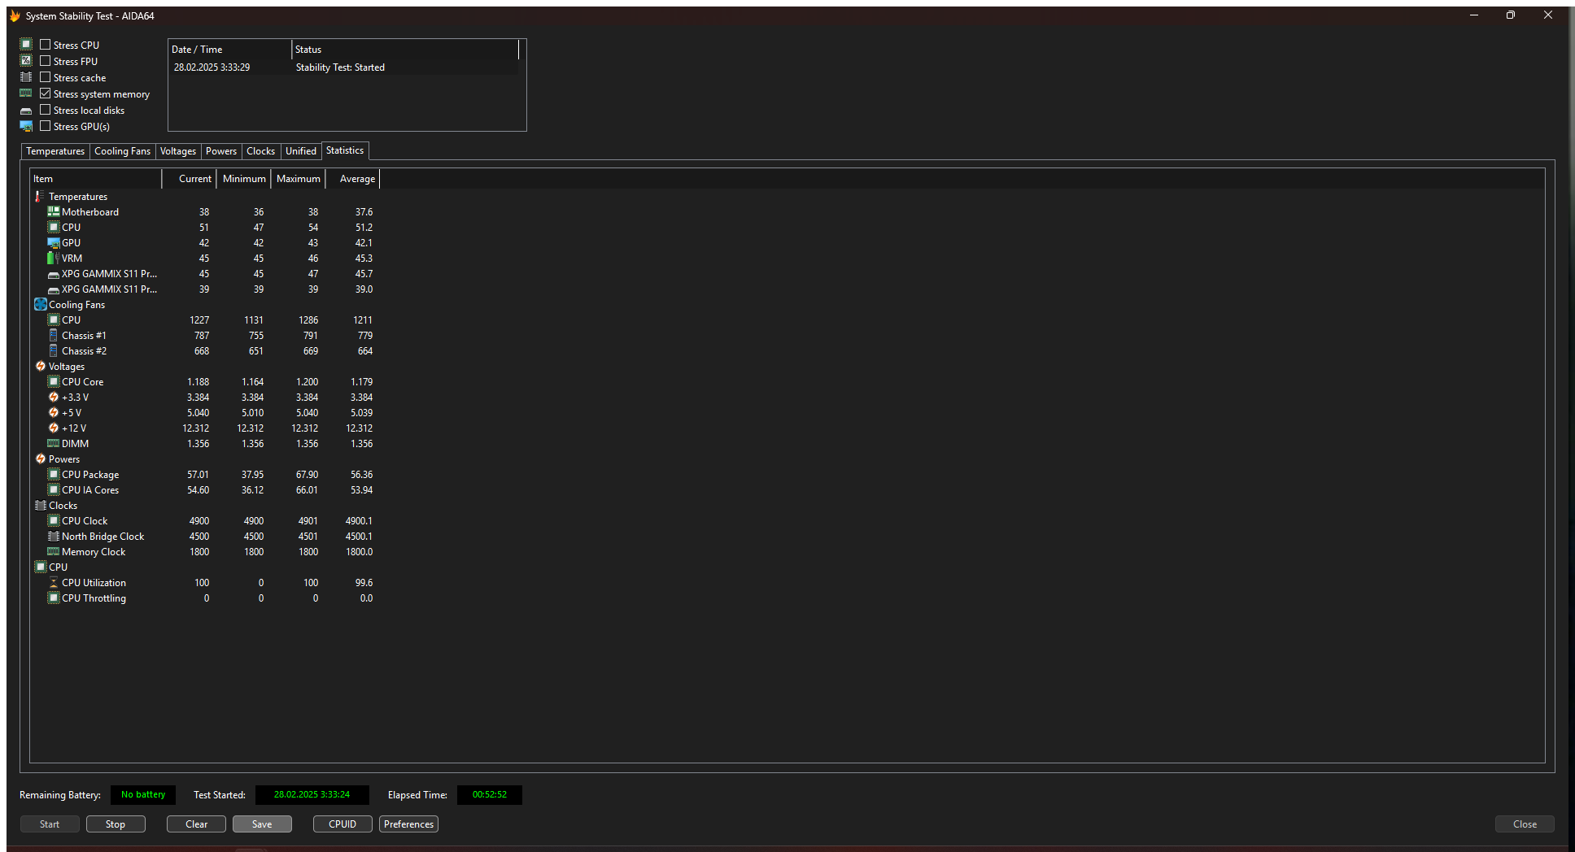Viewport: 1575px width, 852px height.
Task: Click the Maximum column header
Action: tap(298, 179)
